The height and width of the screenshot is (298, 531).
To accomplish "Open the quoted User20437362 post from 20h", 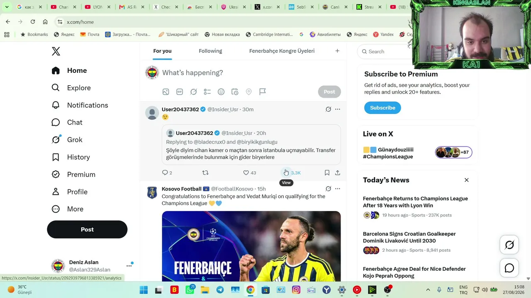I will [x=251, y=145].
